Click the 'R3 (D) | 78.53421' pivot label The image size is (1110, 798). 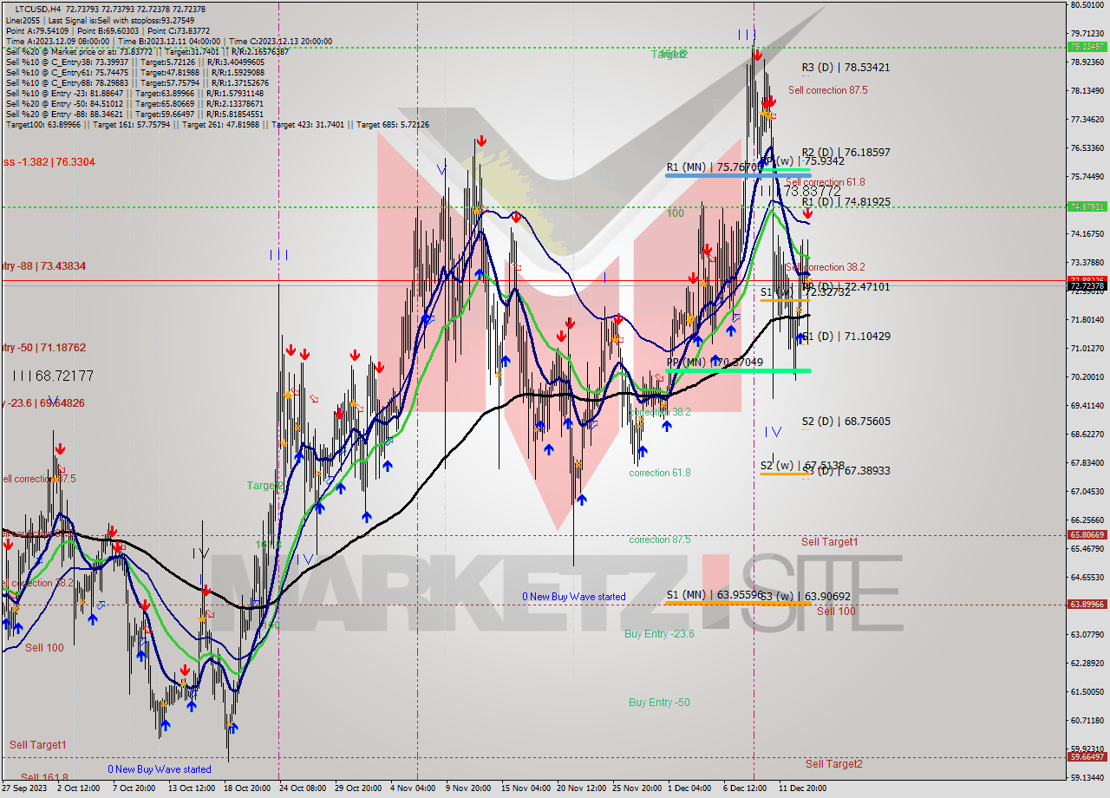tap(846, 67)
